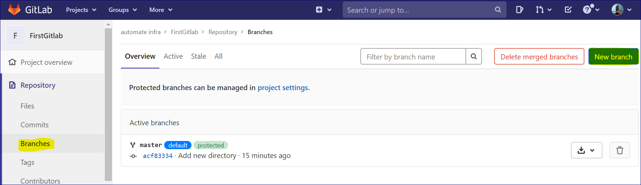641x185 pixels.
Task: Click the GitLab fox logo
Action: (14, 10)
